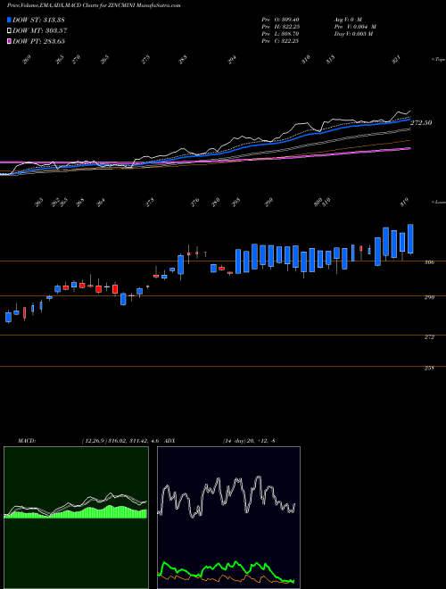This screenshot has height=589, width=446.
Task: Open the ADX indicator chart panel
Action: click(x=228, y=518)
